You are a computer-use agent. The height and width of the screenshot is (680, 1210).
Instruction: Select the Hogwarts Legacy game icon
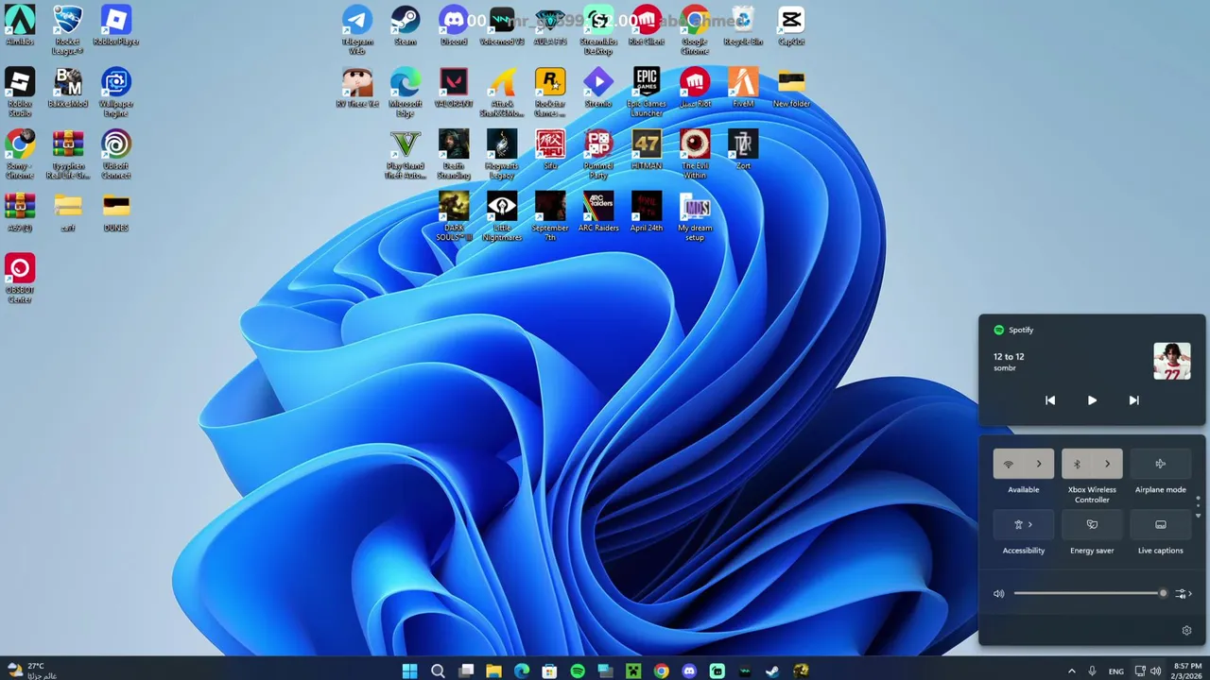coord(502,154)
